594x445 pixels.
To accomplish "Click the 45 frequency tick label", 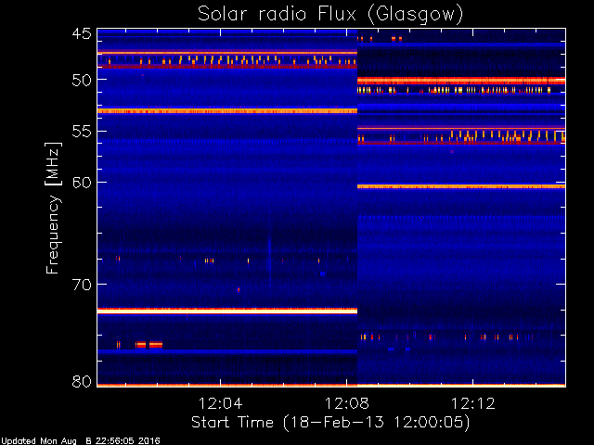I will point(82,34).
